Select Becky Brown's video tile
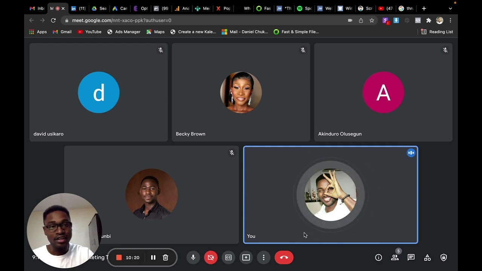 pyautogui.click(x=241, y=93)
